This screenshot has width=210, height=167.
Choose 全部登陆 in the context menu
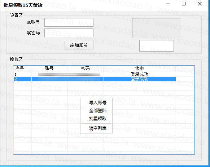point(98,111)
